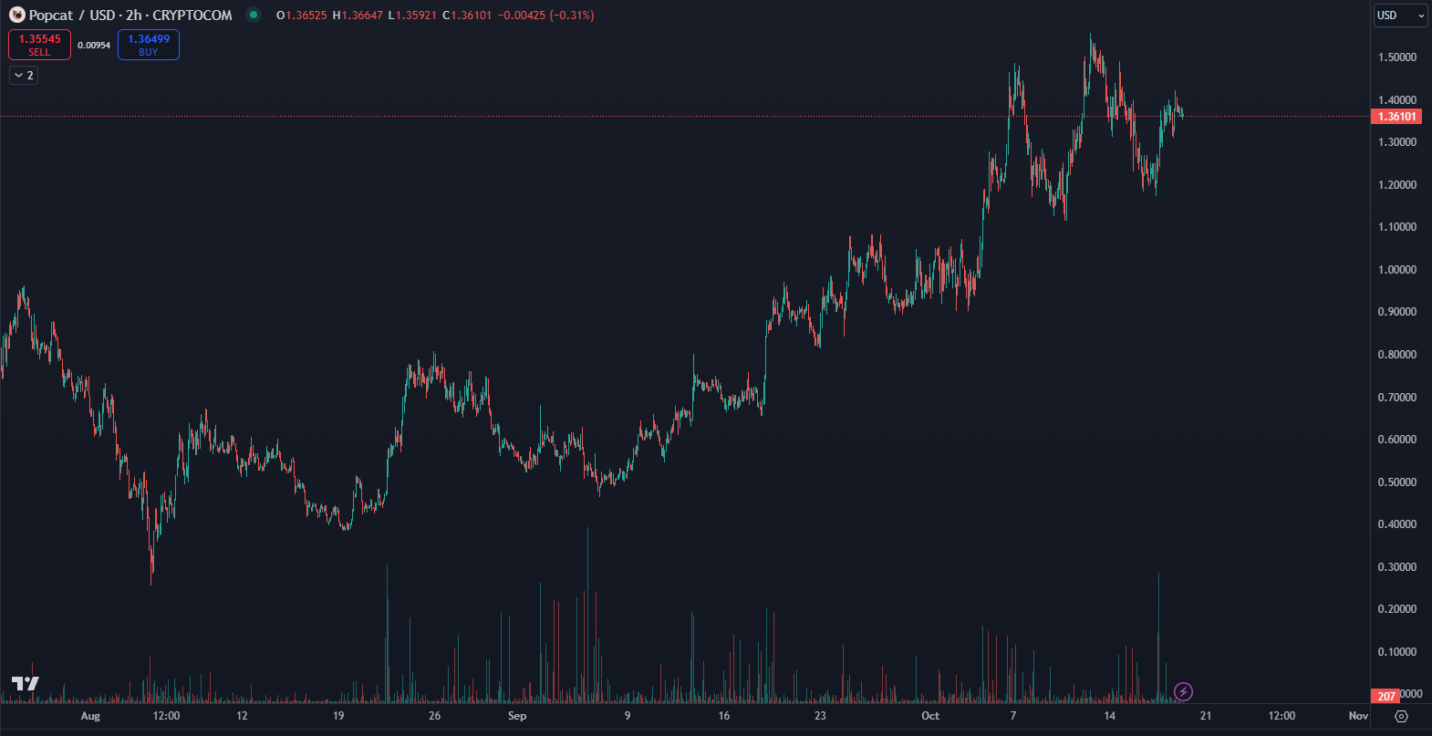This screenshot has width=1432, height=736.
Task: Click the low value L1.35921
Action: click(x=411, y=16)
